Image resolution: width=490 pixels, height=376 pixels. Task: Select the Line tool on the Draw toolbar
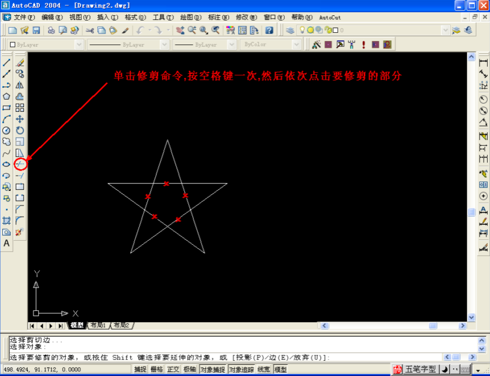click(6, 63)
